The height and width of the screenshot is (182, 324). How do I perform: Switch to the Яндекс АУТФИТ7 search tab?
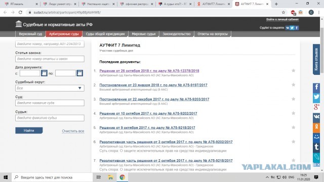point(213,4)
